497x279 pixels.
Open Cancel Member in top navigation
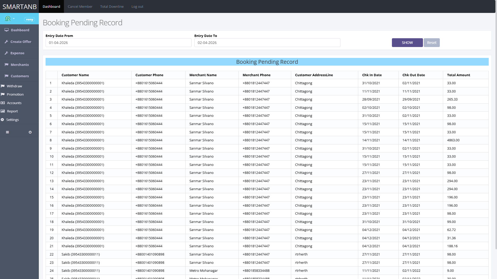pos(80,7)
